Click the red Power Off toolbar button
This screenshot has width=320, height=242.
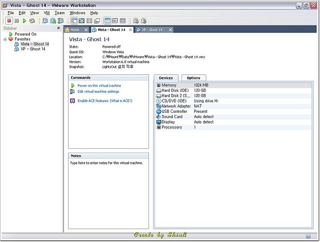tap(9, 21)
